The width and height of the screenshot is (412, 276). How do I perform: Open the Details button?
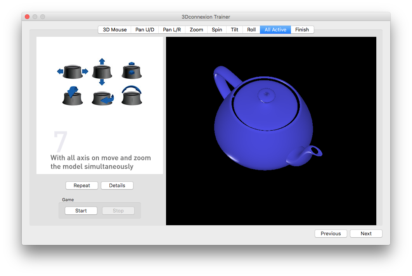tap(117, 185)
